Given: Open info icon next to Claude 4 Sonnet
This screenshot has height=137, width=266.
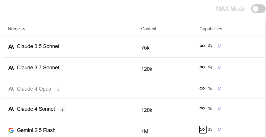Looking at the screenshot, I should click(x=62, y=109).
